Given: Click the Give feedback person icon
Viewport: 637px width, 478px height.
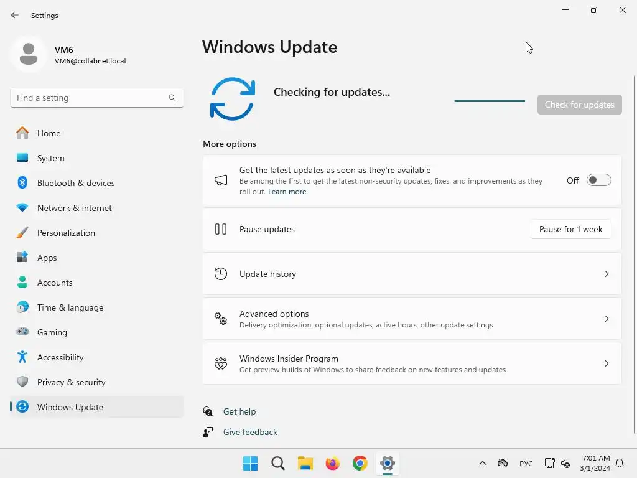Looking at the screenshot, I should (x=208, y=432).
